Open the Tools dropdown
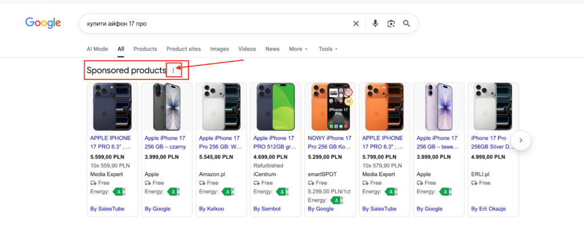This screenshot has width=584, height=228. (328, 49)
